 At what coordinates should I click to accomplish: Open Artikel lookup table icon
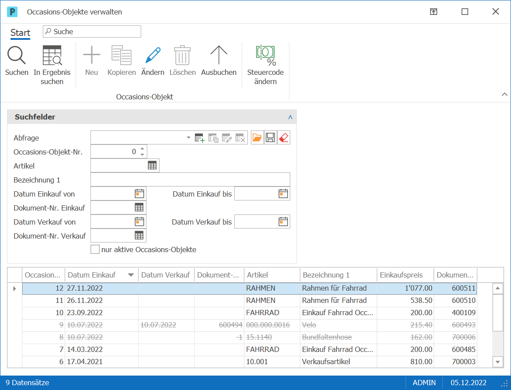(152, 166)
